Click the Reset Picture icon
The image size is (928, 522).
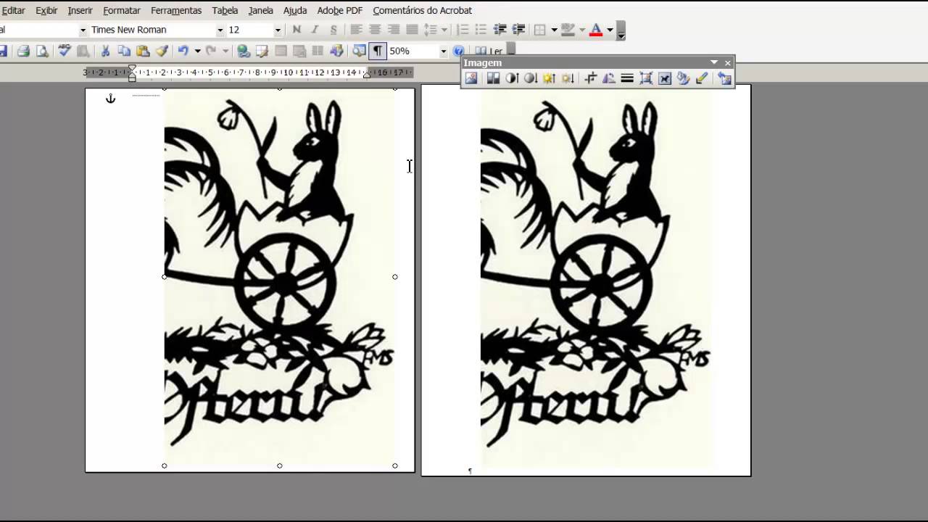coord(725,78)
